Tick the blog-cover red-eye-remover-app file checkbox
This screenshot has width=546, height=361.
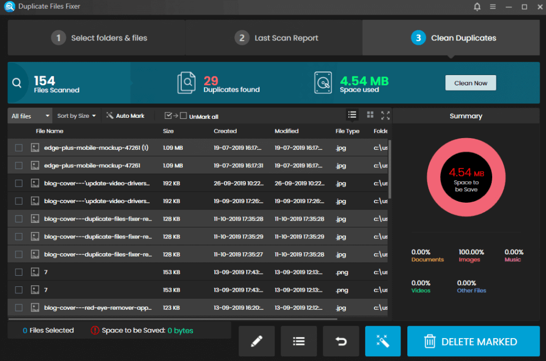coord(19,308)
